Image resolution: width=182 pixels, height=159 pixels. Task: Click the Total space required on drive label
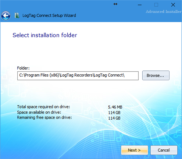[43, 107]
